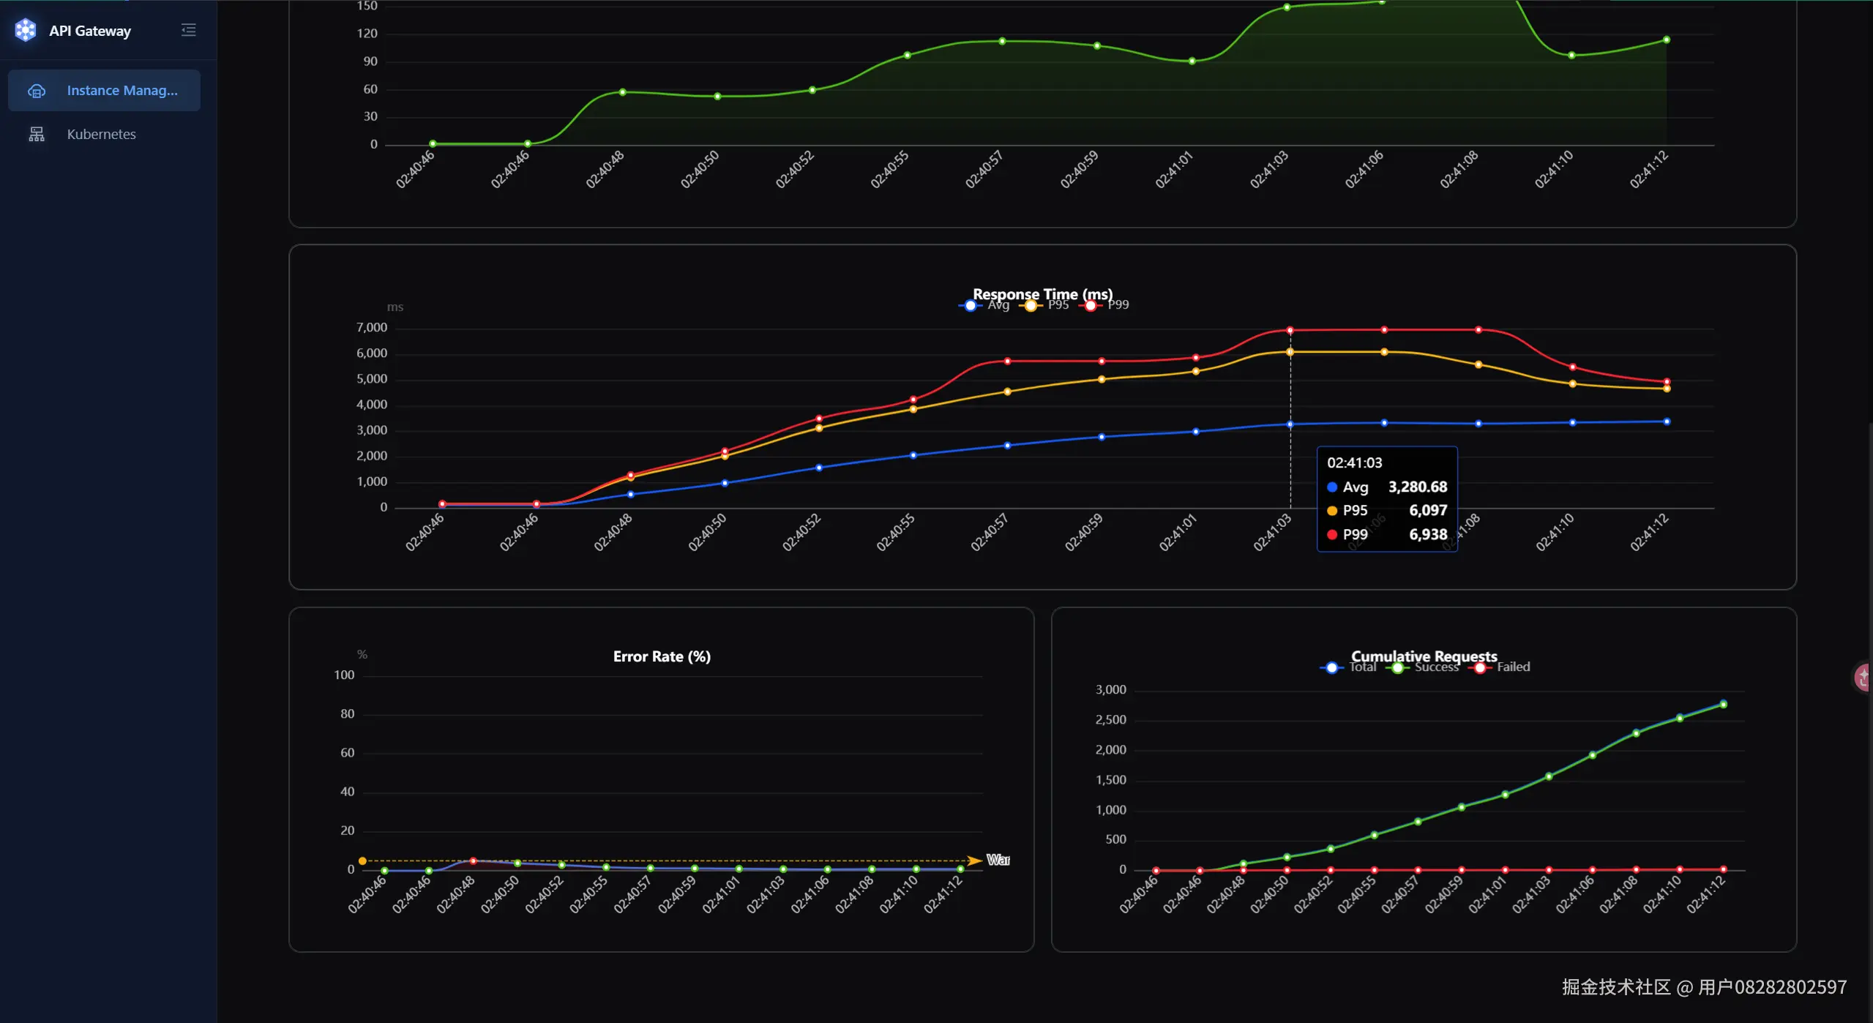The height and width of the screenshot is (1023, 1873).
Task: Click the Success point at 02:41:06 in Cumulative Requests
Action: [1593, 756]
